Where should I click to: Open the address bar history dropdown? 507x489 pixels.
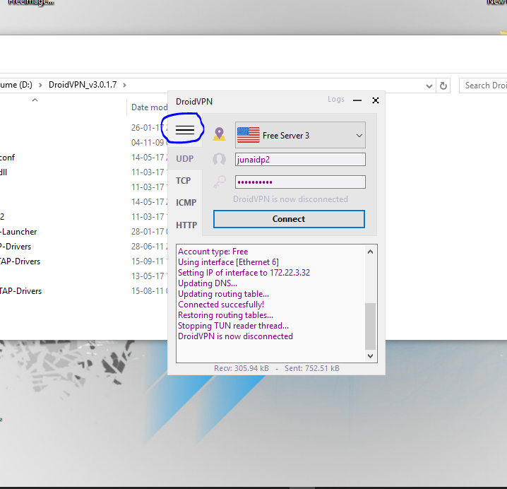429,86
